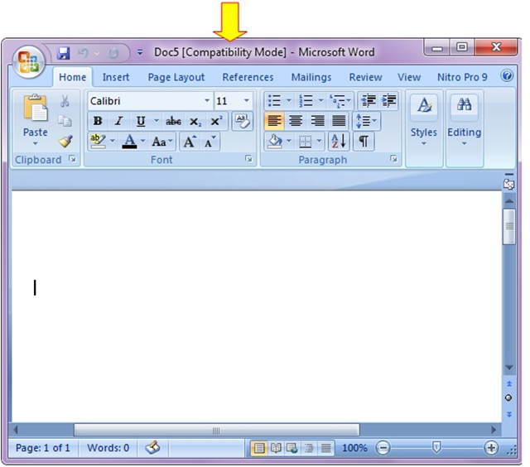Apply the font color button
530x467 pixels.
coord(129,142)
